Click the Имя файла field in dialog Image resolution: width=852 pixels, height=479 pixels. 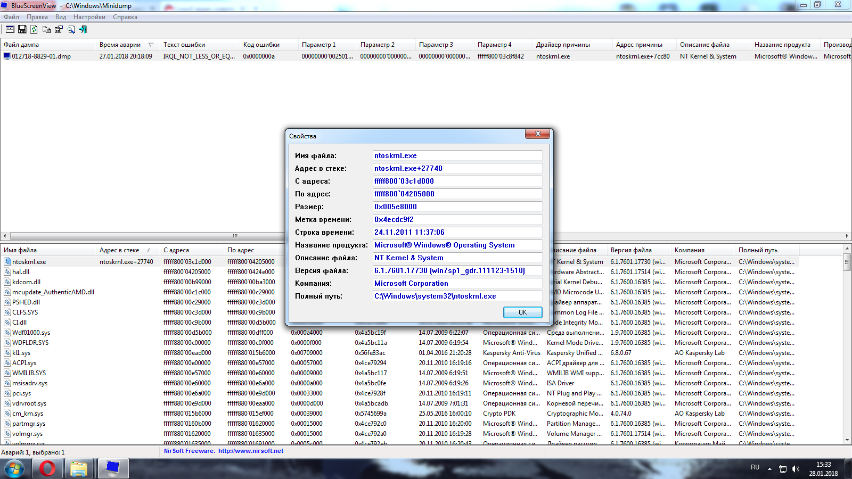click(x=457, y=155)
